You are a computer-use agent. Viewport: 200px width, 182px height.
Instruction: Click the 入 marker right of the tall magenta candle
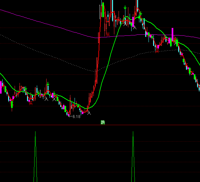175,43
